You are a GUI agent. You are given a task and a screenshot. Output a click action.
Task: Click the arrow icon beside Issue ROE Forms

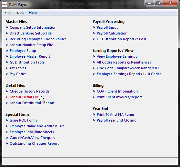coord(7,120)
